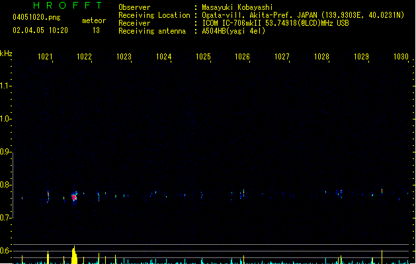Click the tallest yellow peak in power graph

tap(74, 255)
